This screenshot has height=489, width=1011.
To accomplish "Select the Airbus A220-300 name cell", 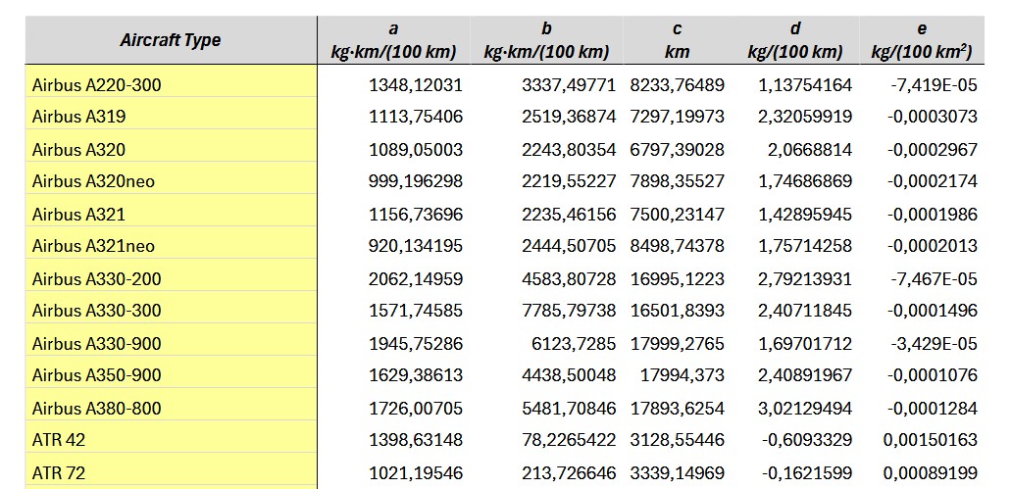I will 171,85.
